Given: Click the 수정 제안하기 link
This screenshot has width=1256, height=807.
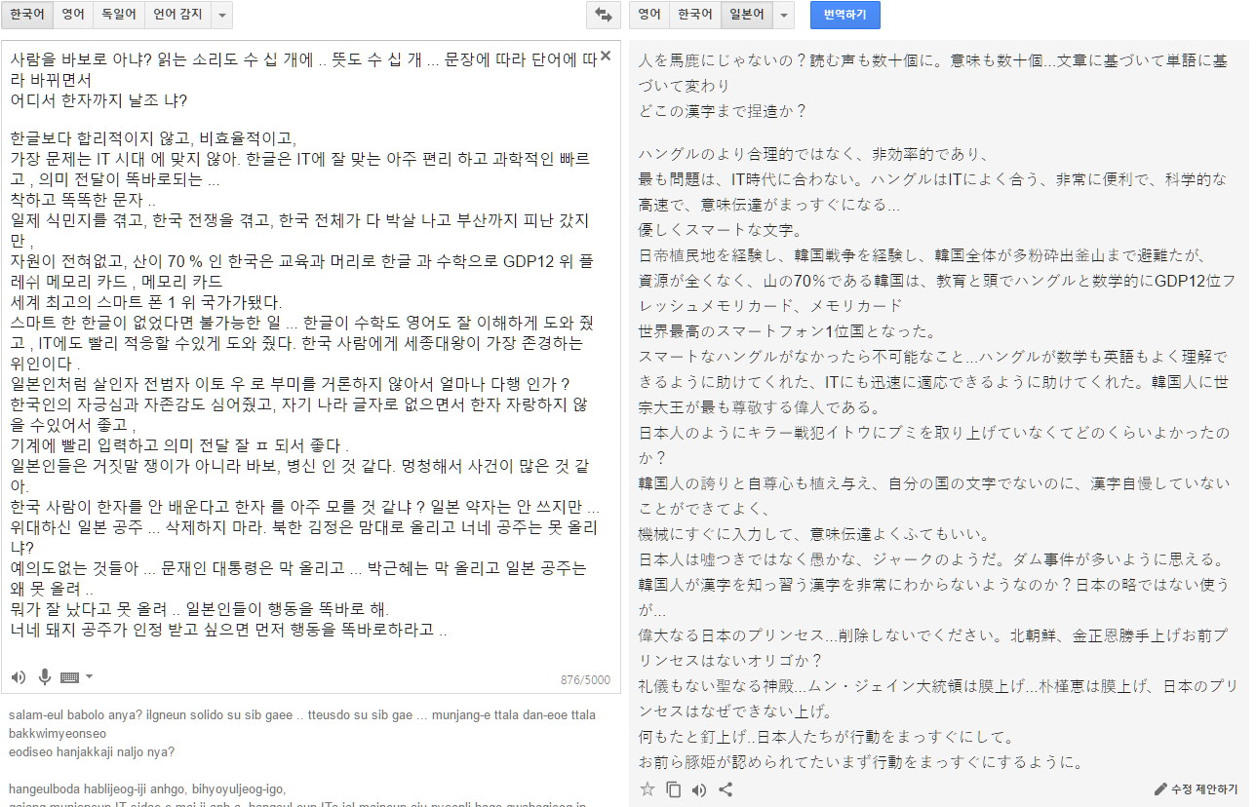Looking at the screenshot, I should (x=1196, y=788).
